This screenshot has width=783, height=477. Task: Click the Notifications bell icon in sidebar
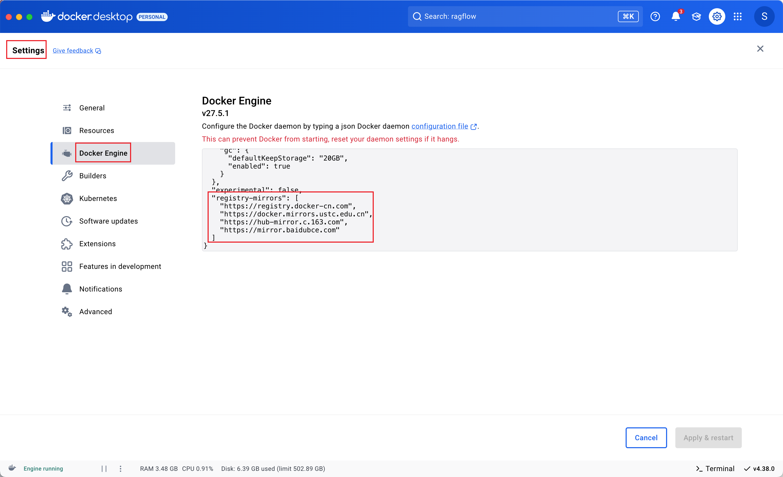(x=67, y=289)
